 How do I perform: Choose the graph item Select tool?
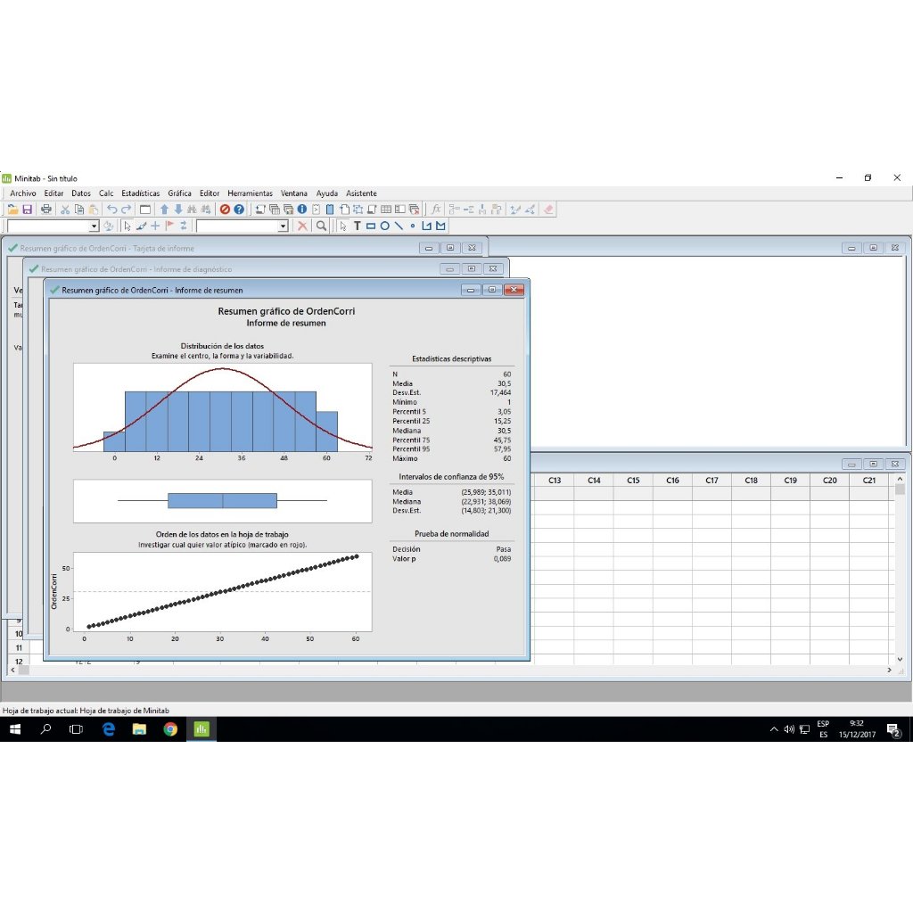342,226
